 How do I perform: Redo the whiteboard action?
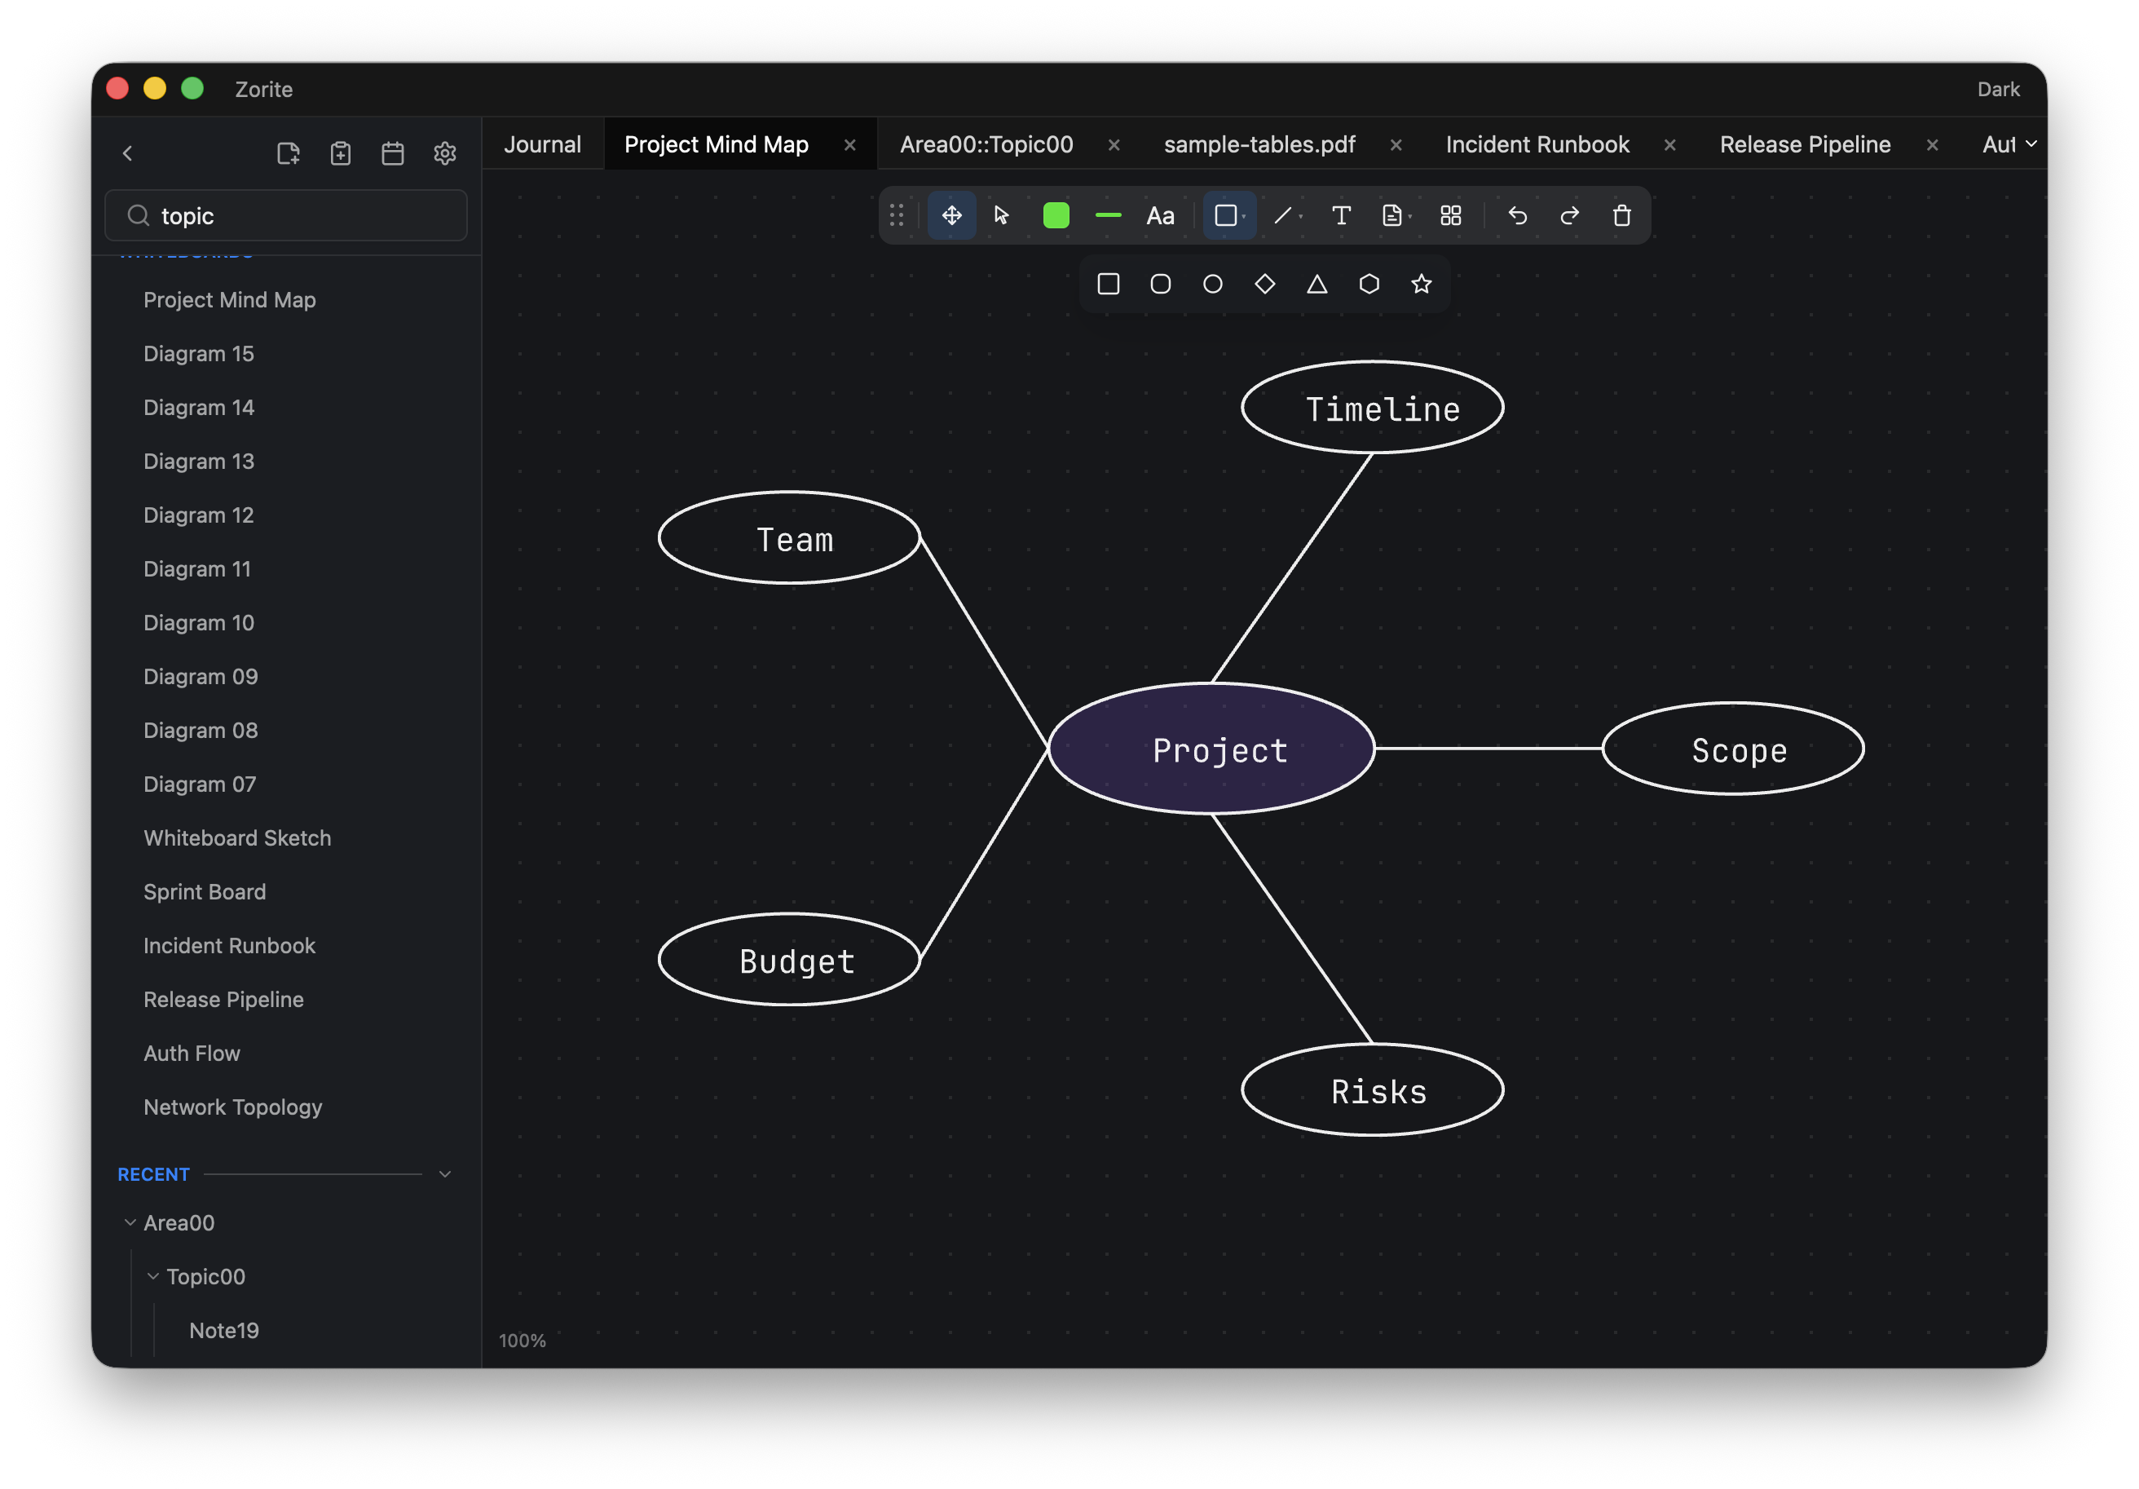tap(1569, 215)
